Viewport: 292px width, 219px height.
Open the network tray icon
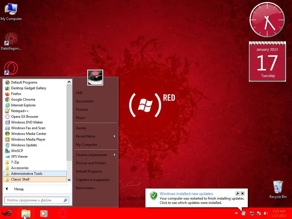252,213
